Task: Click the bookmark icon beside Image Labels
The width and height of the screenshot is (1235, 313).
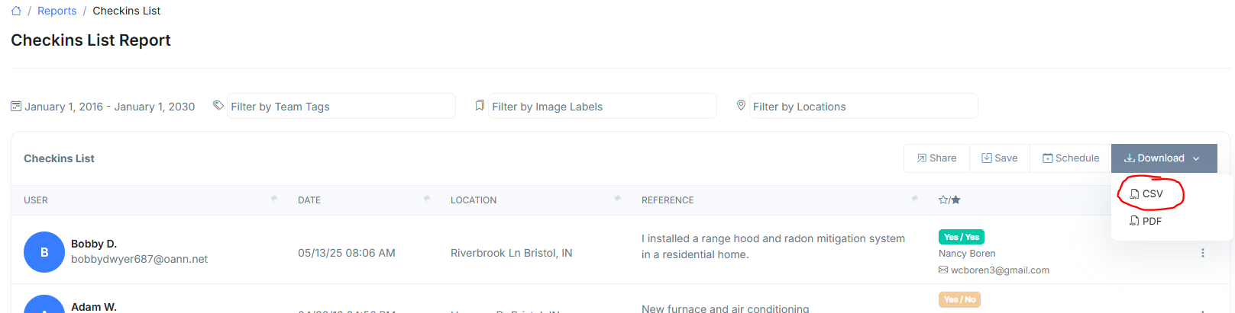Action: (x=480, y=106)
